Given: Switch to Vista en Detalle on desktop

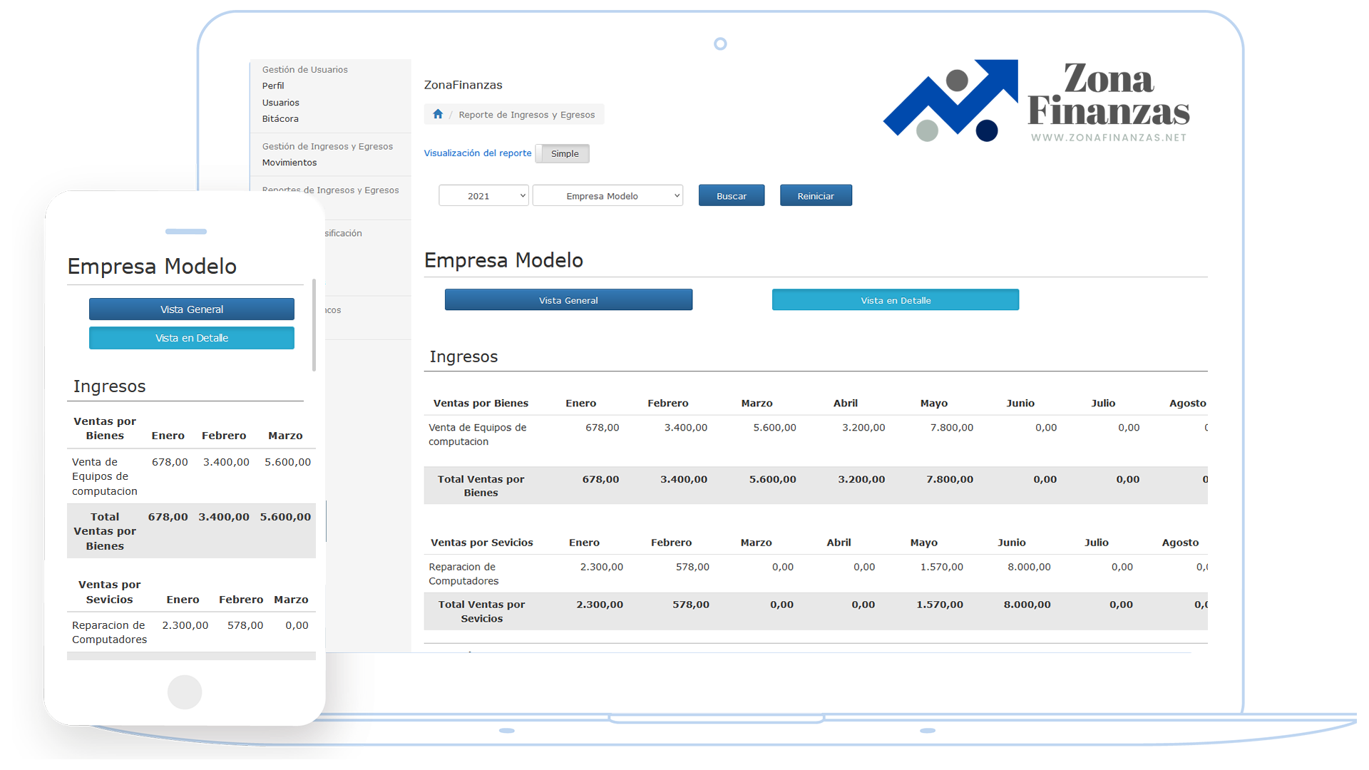Looking at the screenshot, I should click(x=895, y=300).
